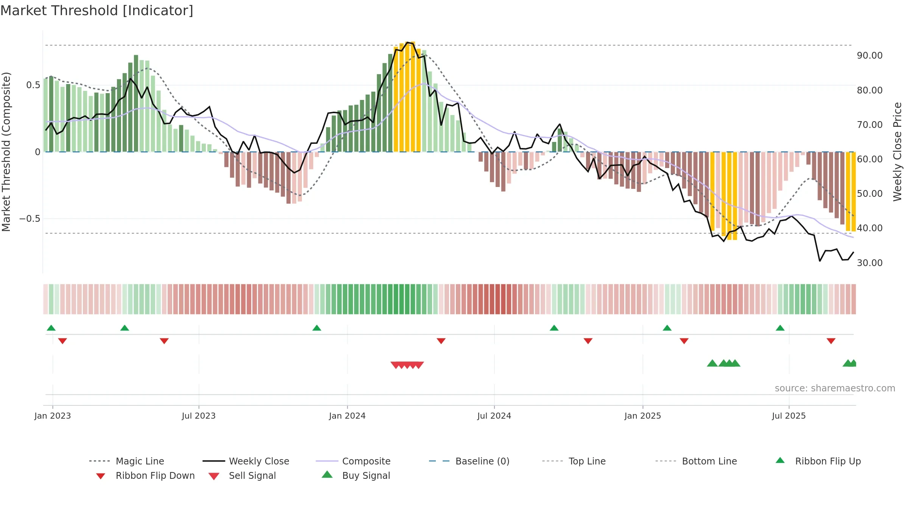Click the last red Sell Signal triangle of the 2024 cluster
The width and height of the screenshot is (908, 511).
coord(419,365)
